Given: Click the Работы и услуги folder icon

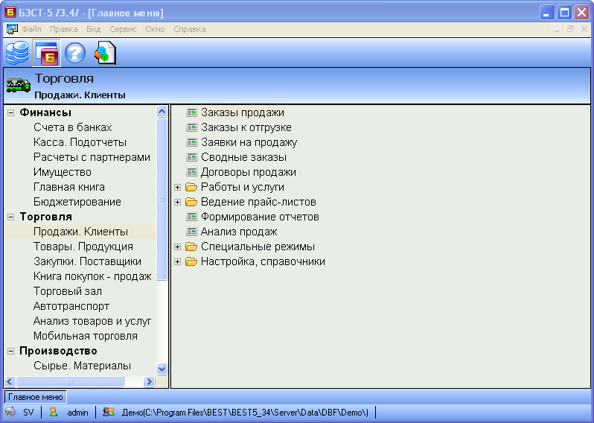Looking at the screenshot, I should (191, 187).
